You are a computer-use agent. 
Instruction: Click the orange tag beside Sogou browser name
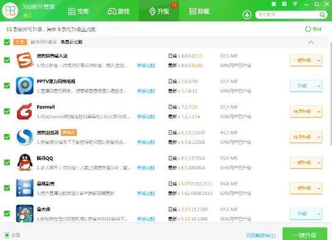(69, 133)
